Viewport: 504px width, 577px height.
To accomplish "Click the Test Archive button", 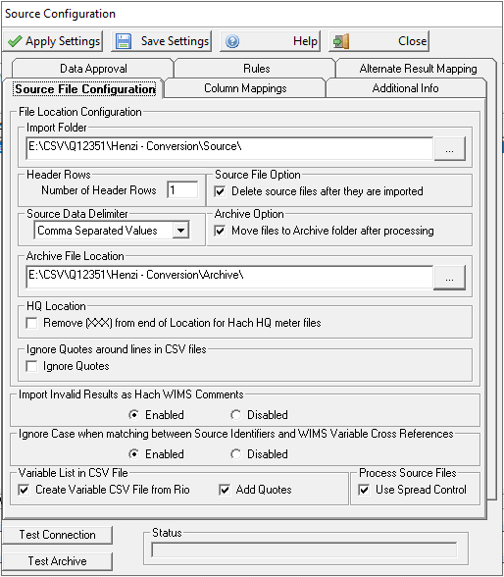I will [57, 561].
